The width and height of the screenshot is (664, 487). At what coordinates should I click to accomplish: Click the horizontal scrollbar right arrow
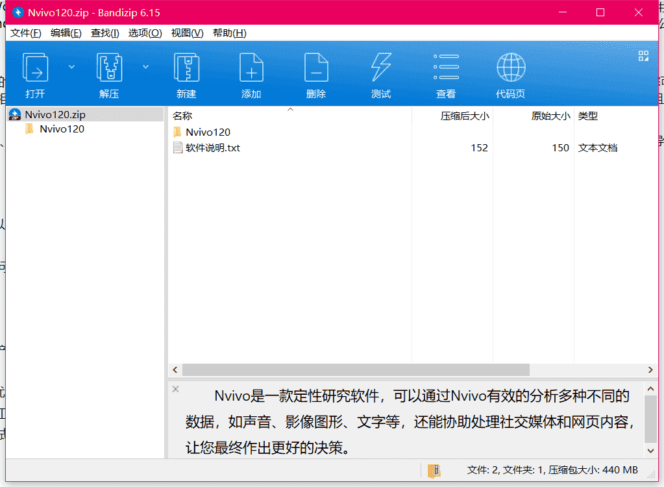(650, 370)
